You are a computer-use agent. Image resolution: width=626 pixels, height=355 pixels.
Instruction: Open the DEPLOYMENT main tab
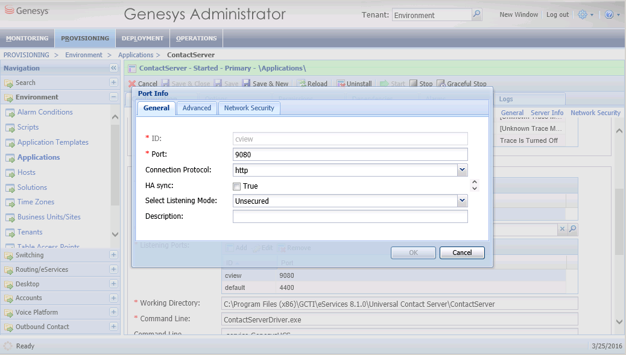tap(142, 39)
